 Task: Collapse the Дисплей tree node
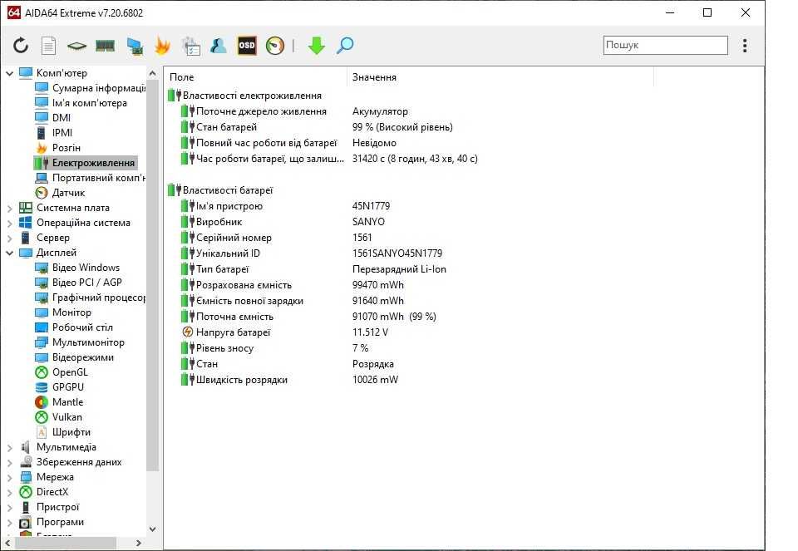point(10,253)
